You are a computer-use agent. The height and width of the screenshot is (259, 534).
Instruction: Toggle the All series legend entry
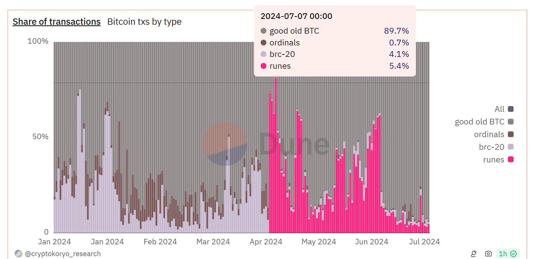click(x=504, y=109)
